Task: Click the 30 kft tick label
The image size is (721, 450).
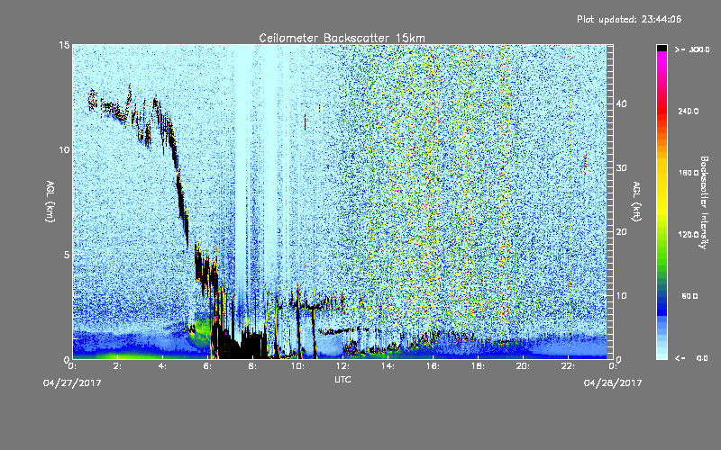Action: point(621,167)
